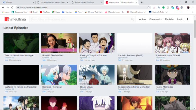
Task: Click the search magnifier icon
Action: tap(132, 19)
